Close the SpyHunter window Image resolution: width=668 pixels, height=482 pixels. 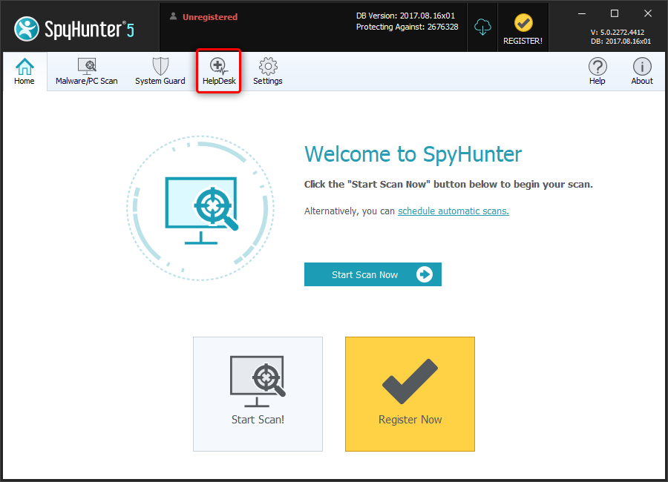pyautogui.click(x=647, y=13)
